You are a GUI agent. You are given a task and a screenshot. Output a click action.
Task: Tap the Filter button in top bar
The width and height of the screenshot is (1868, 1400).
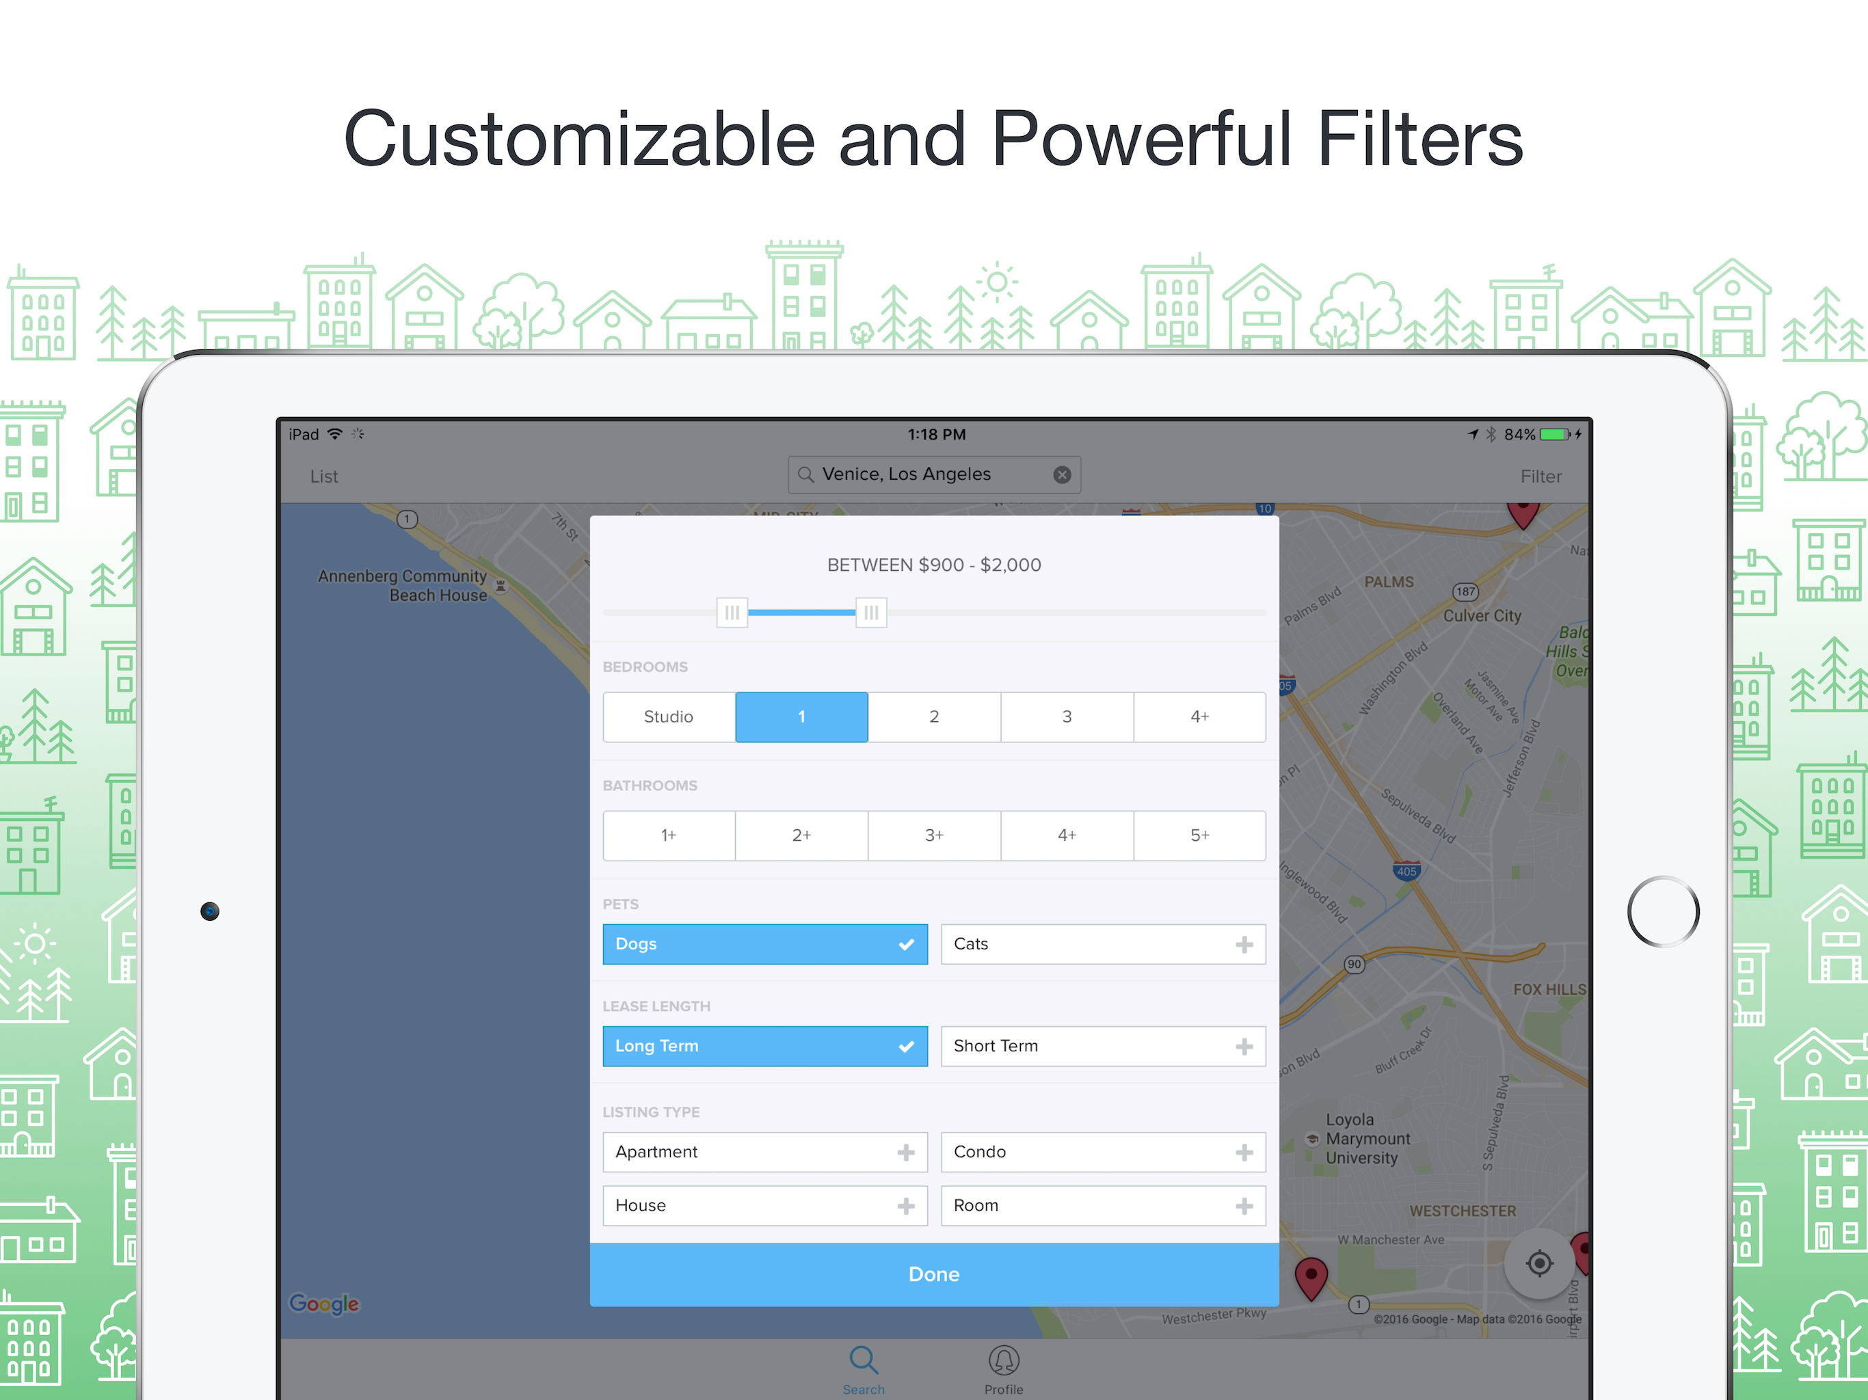point(1540,476)
